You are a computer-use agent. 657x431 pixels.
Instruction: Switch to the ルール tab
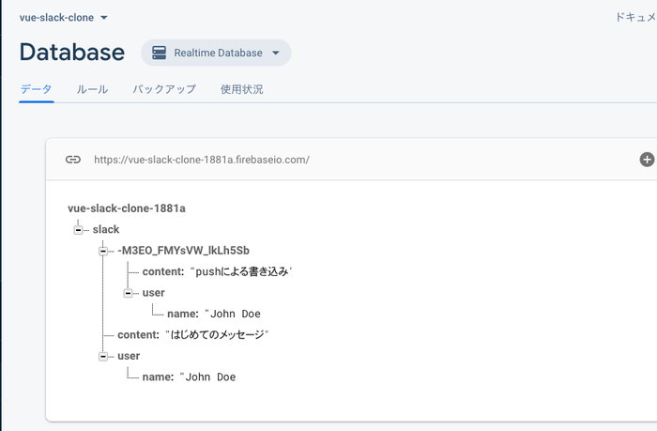tap(92, 89)
